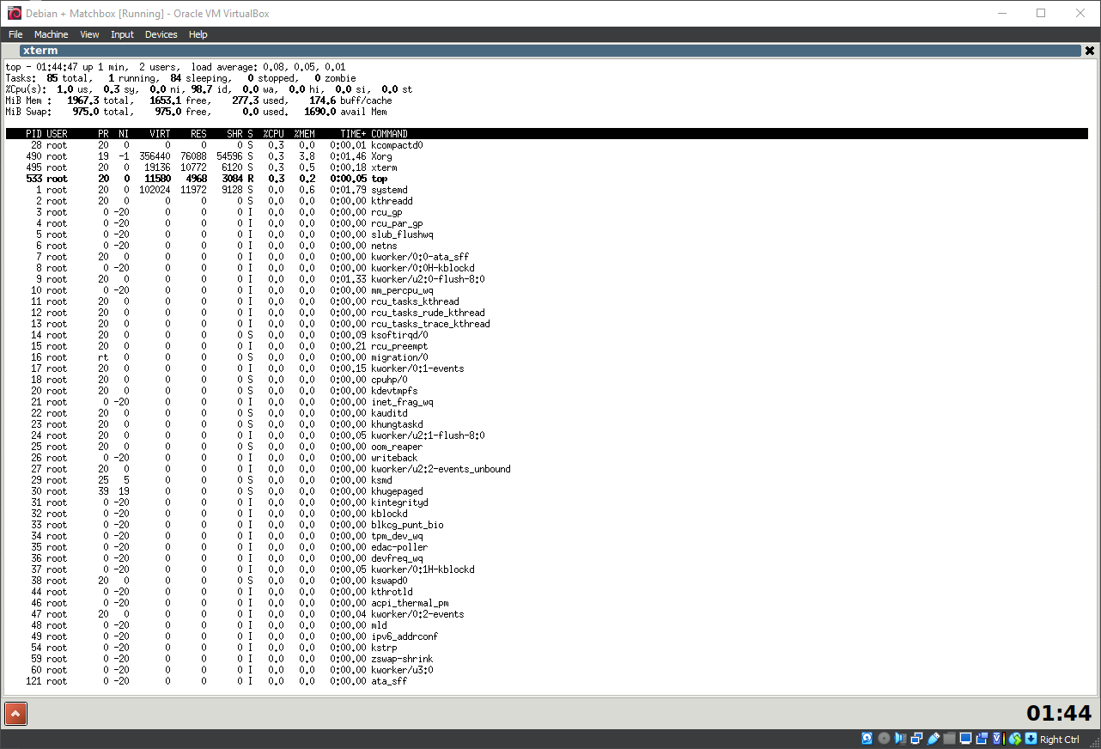Click the optical drives status icon
Viewport: 1101px width, 749px height.
[884, 738]
